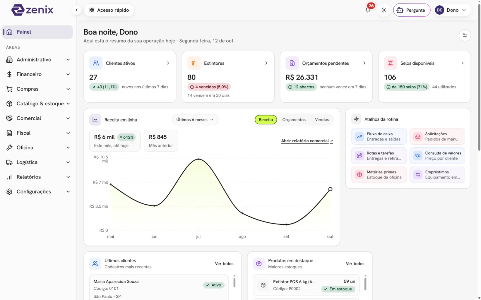
Task: Open Matérias-primas shortcut
Action: tap(379, 175)
